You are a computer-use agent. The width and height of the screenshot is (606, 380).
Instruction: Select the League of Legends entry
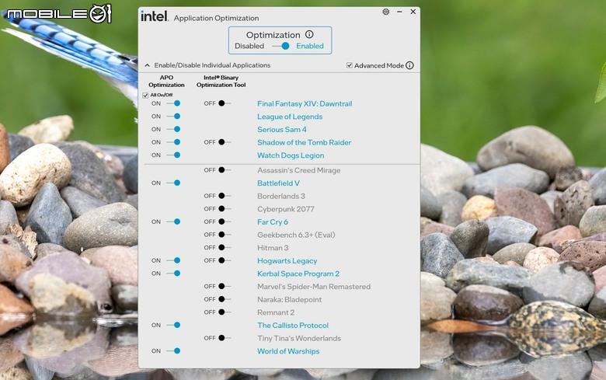point(290,117)
